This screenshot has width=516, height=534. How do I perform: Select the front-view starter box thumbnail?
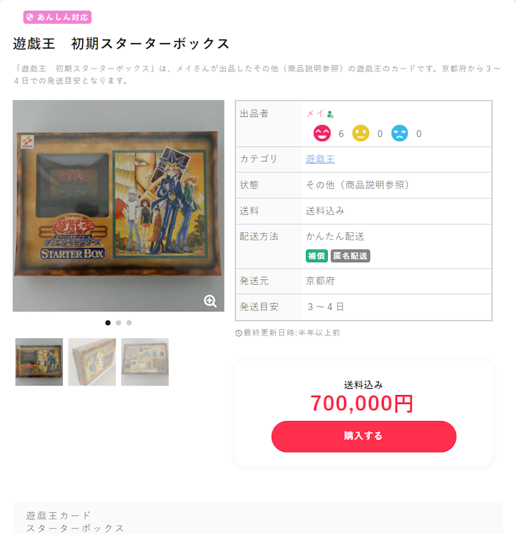pyautogui.click(x=39, y=361)
